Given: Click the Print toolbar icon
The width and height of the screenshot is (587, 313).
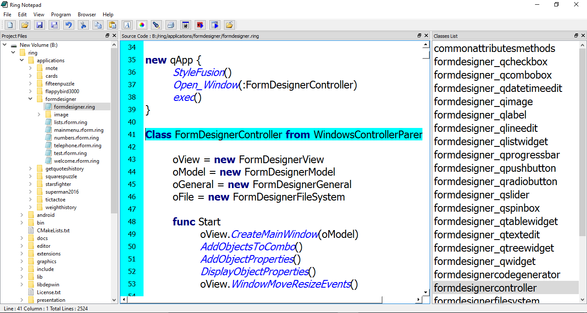Looking at the screenshot, I should coord(171,25).
